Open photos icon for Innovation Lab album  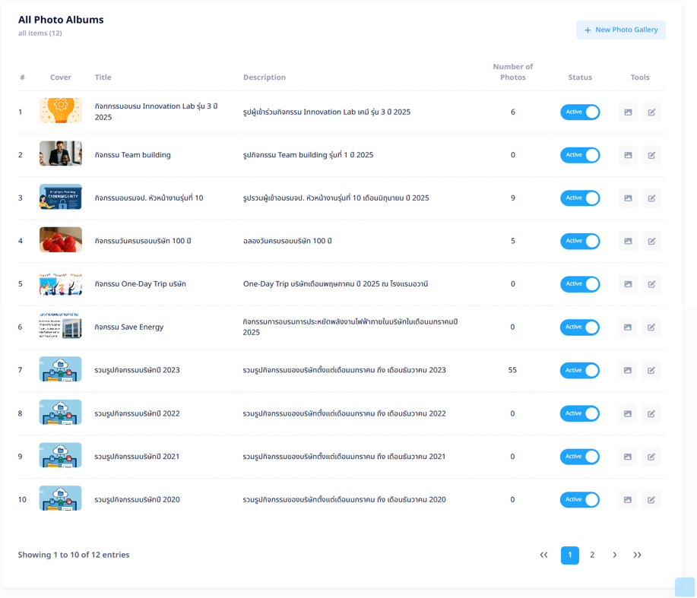click(x=628, y=112)
